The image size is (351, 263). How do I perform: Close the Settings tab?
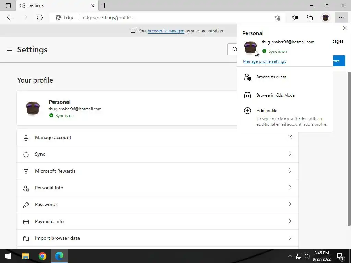tap(93, 5)
